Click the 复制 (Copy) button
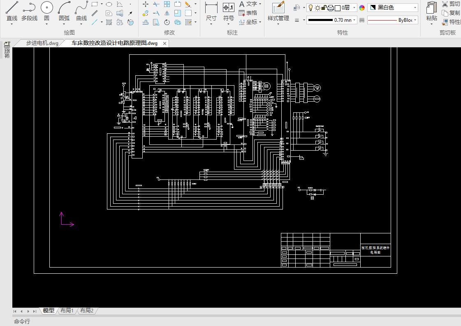 point(451,13)
